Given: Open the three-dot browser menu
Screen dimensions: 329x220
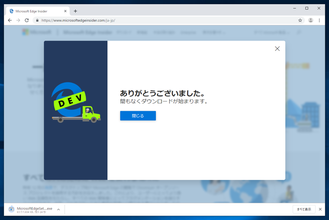Looking at the screenshot, I should coord(319,20).
